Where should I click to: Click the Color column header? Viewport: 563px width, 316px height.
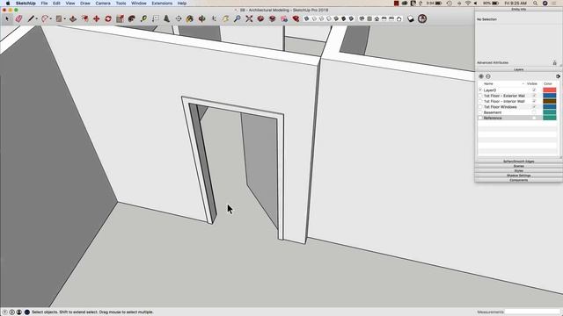pyautogui.click(x=547, y=83)
